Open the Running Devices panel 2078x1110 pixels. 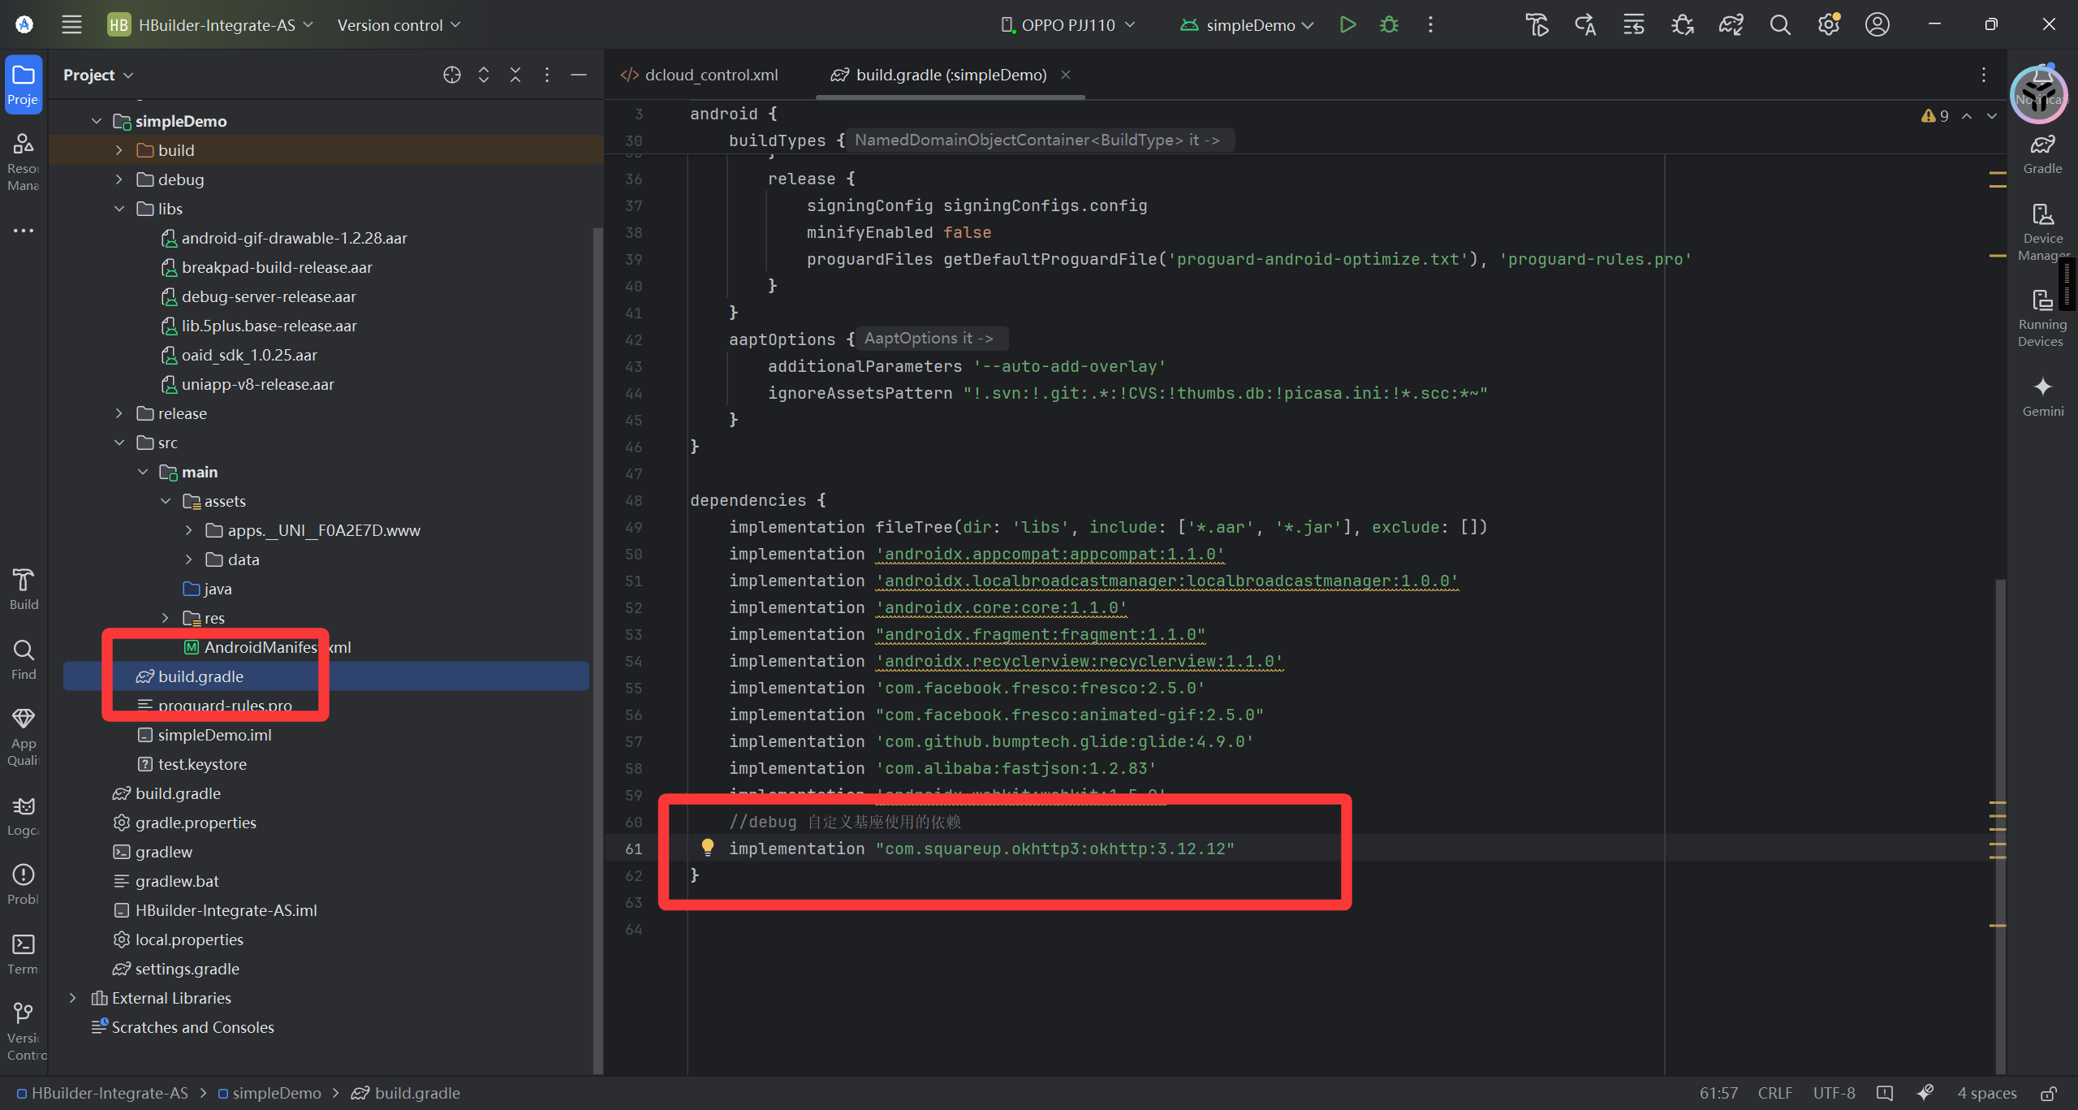click(2042, 318)
